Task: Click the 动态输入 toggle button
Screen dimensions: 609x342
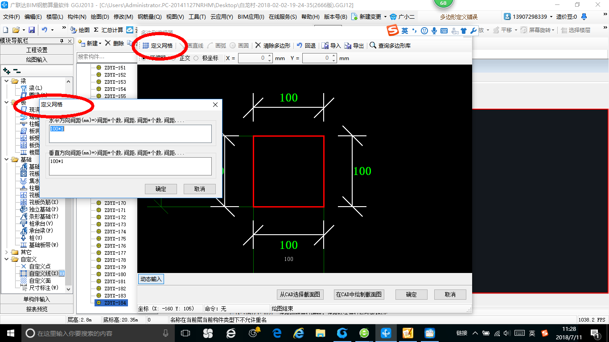Action: click(151, 279)
